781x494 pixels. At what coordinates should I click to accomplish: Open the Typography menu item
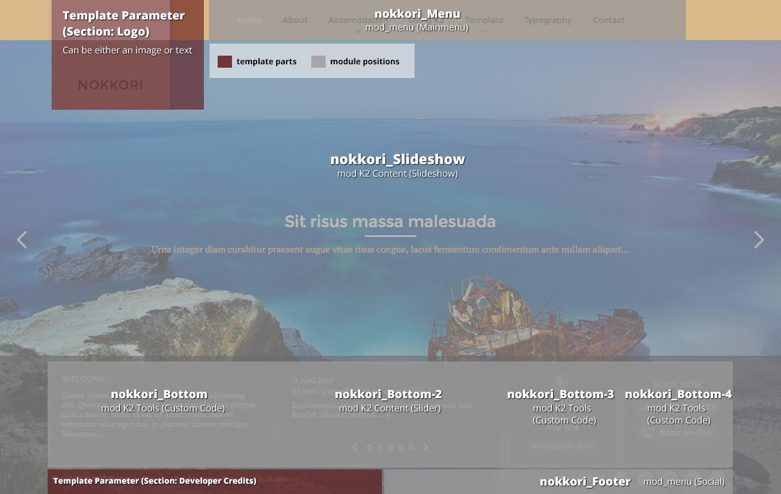(x=548, y=20)
